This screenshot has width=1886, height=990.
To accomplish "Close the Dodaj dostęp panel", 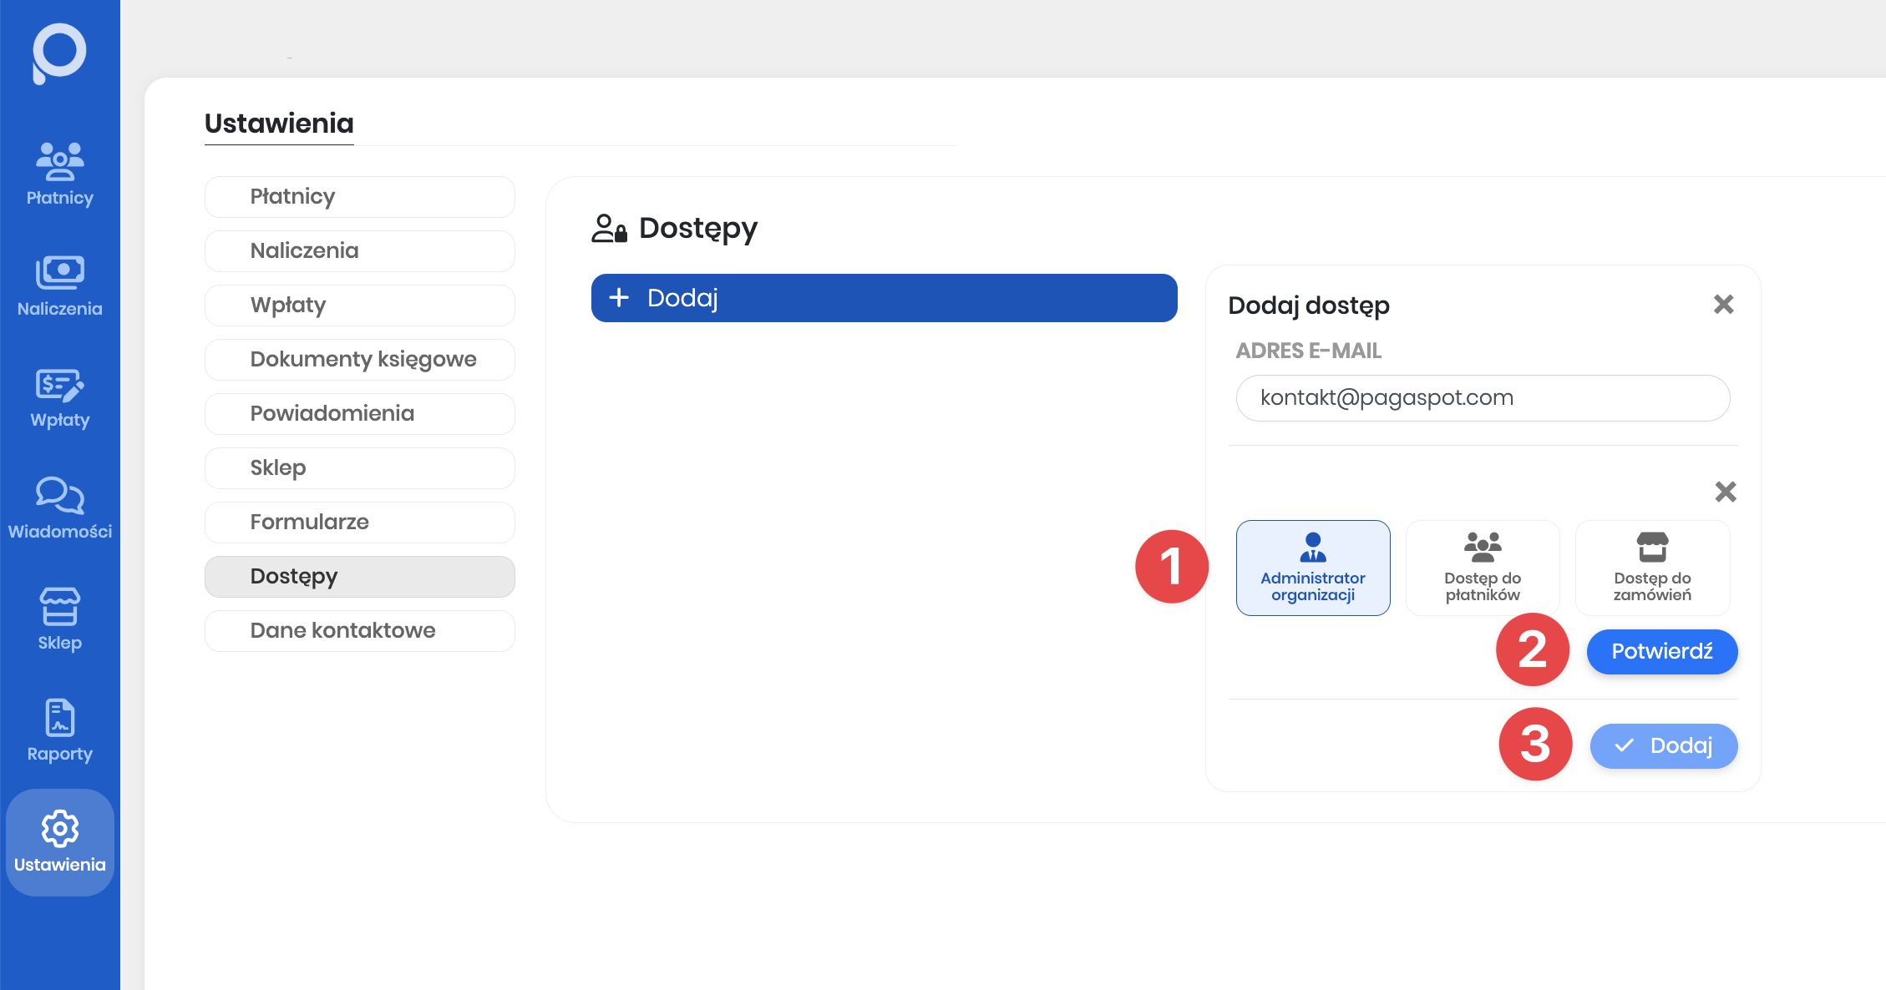I will [x=1723, y=305].
